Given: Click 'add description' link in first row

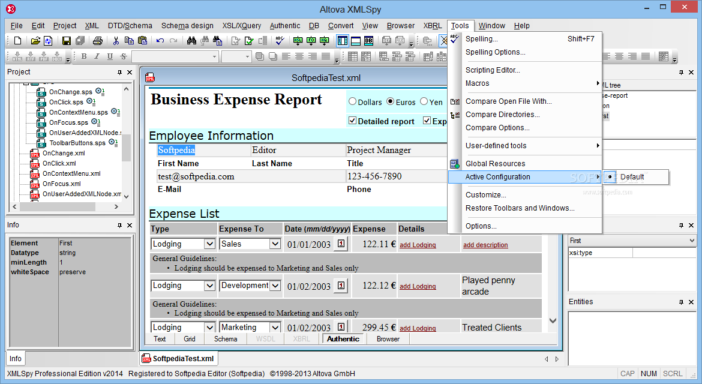Looking at the screenshot, I should [485, 245].
